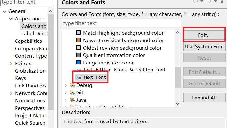Click the Java fonts folder icon
Screen dimensions: 227x128
pyautogui.click(x=73, y=100)
